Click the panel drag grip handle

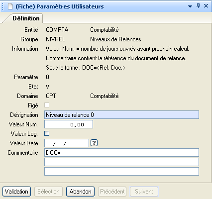tap(3, 6)
